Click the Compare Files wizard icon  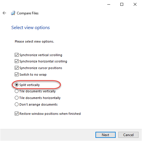pos(13,13)
